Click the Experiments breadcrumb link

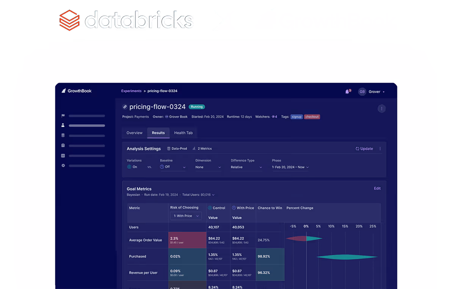(131, 91)
